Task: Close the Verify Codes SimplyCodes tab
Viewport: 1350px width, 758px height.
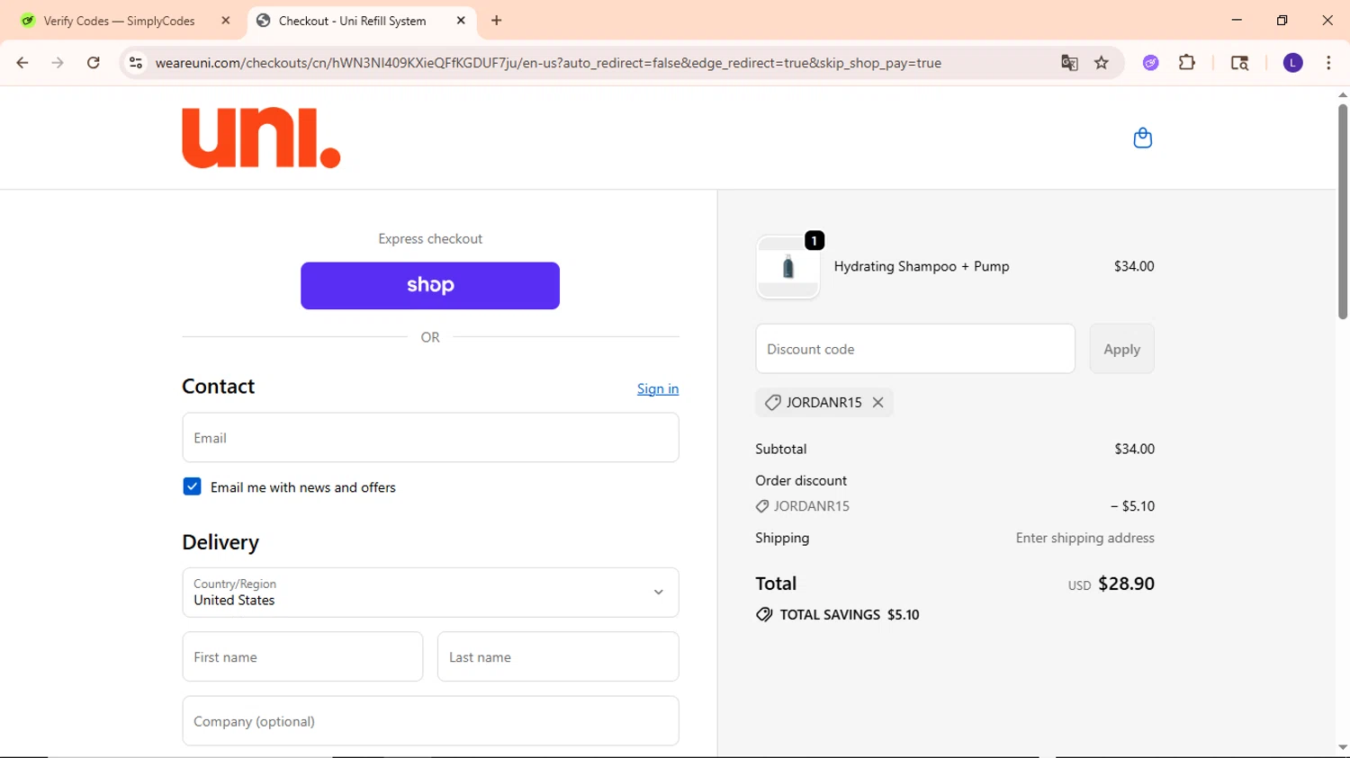Action: tap(226, 21)
